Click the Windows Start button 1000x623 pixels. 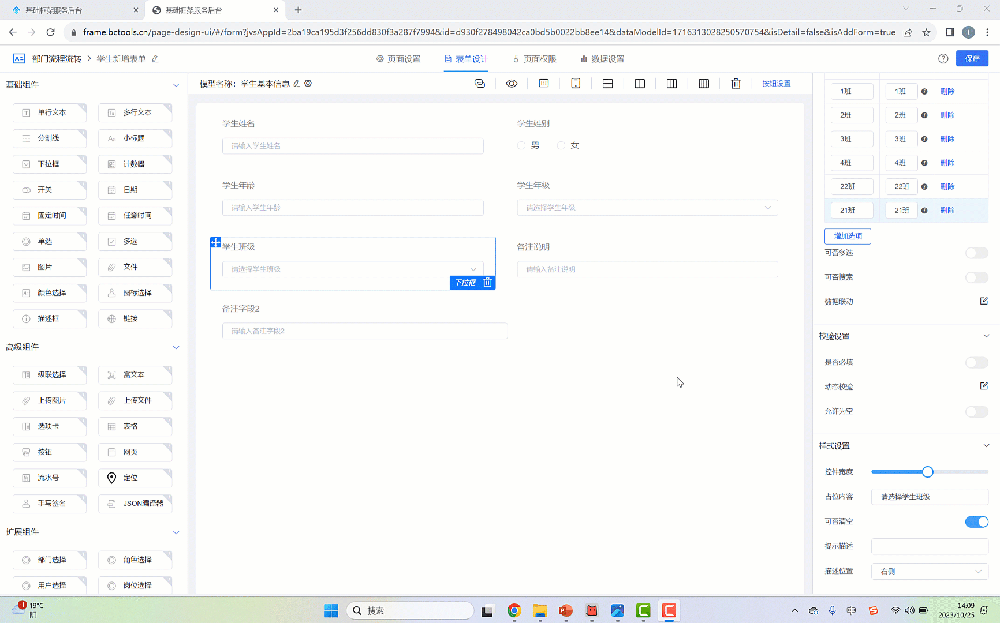(331, 610)
